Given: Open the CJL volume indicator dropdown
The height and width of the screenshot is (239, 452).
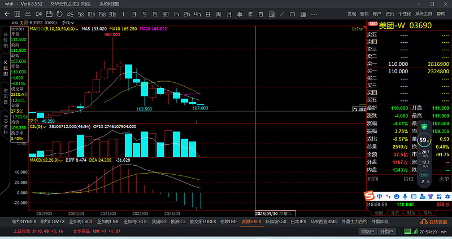Looking at the screenshot, I should click(38, 127).
